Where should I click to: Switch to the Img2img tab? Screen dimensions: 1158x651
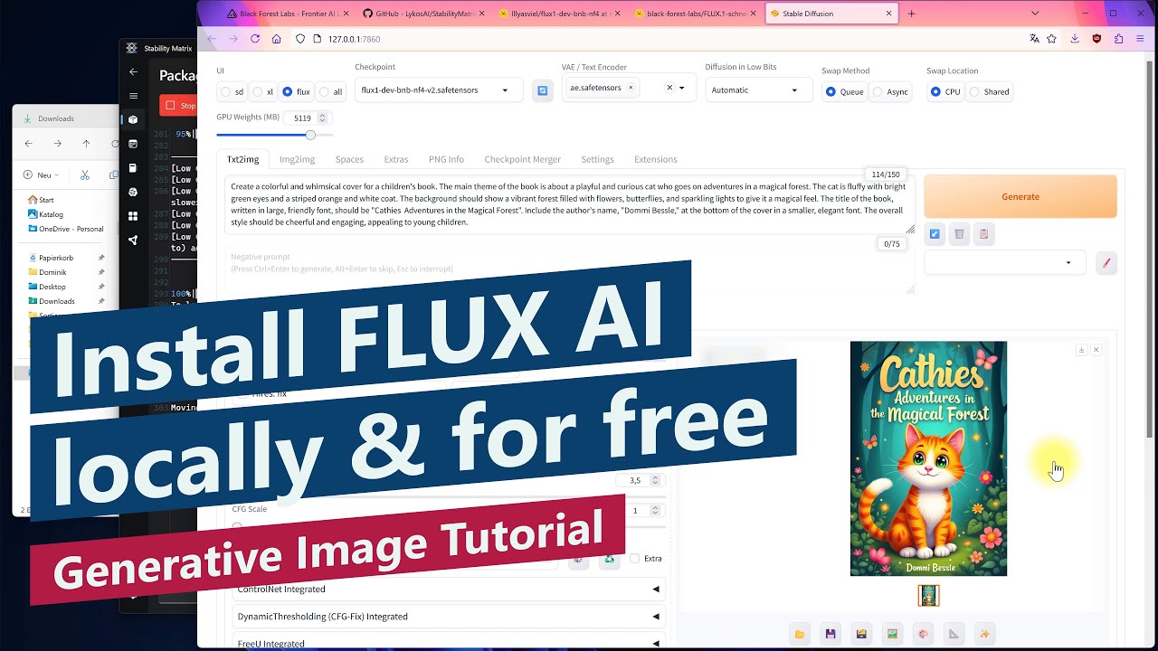pos(297,159)
